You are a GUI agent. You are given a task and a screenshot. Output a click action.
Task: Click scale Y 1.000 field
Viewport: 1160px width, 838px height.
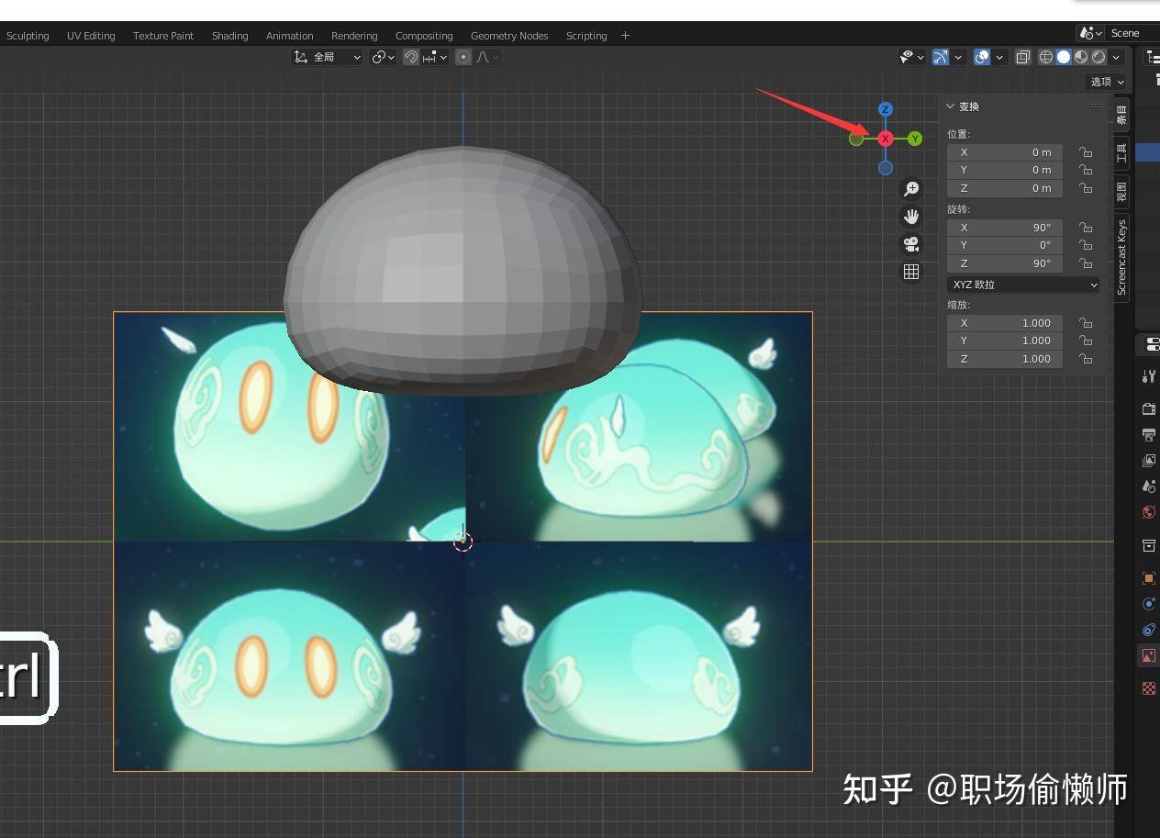tap(1005, 341)
